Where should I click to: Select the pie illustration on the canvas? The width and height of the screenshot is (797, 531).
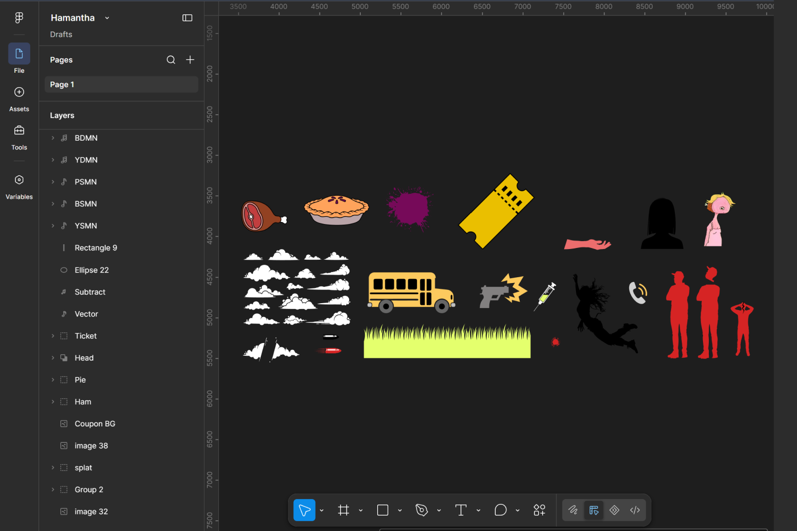click(336, 209)
